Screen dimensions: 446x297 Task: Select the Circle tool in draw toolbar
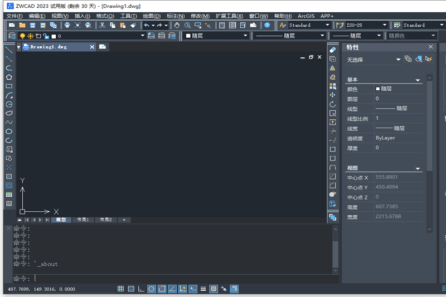pos(9,104)
